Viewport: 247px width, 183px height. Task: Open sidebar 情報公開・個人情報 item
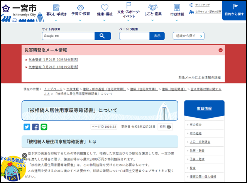point(203,176)
